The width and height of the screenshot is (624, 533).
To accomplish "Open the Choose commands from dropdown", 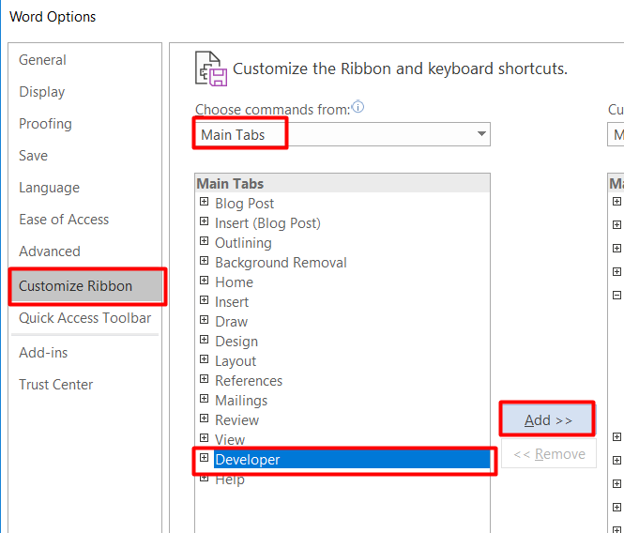I will 342,134.
